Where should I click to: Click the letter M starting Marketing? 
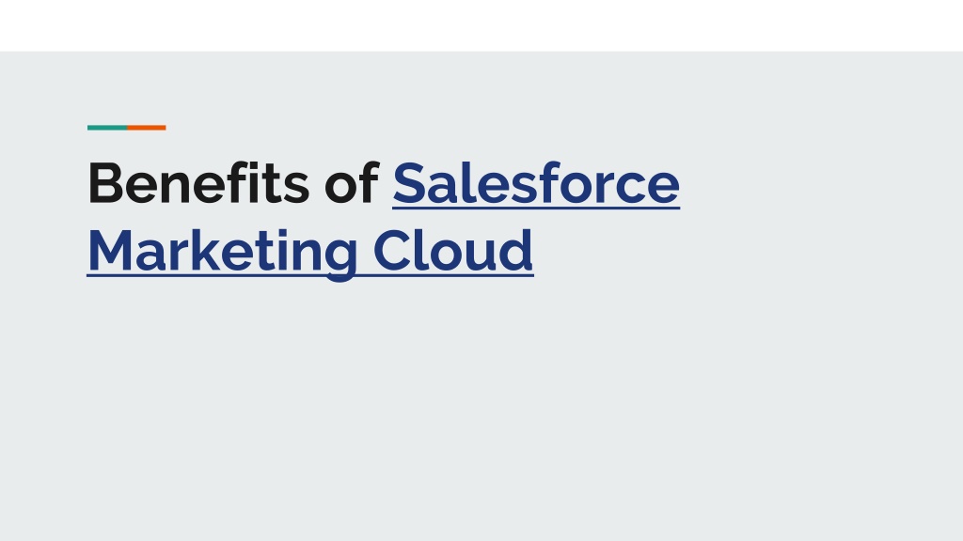click(111, 250)
